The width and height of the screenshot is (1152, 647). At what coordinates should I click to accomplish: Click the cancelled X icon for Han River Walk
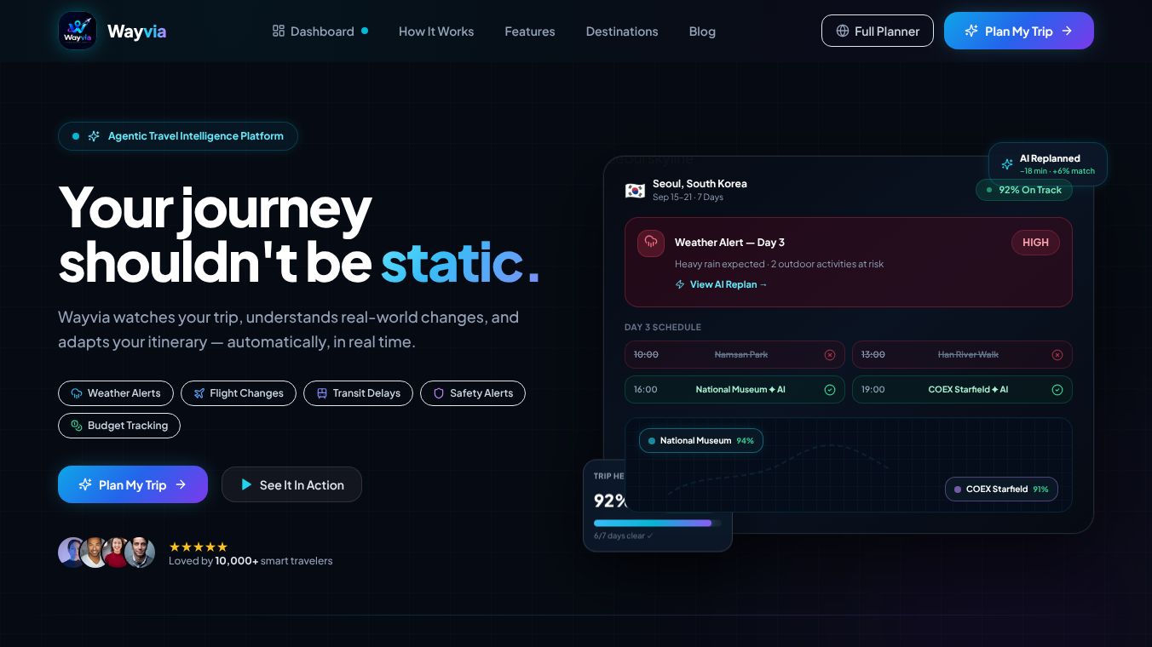[1057, 354]
